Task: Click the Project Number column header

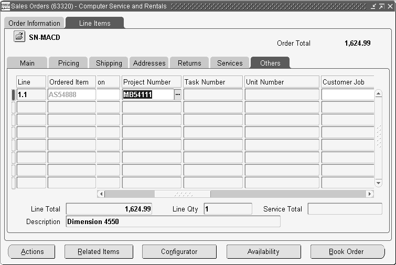Action: [152, 82]
